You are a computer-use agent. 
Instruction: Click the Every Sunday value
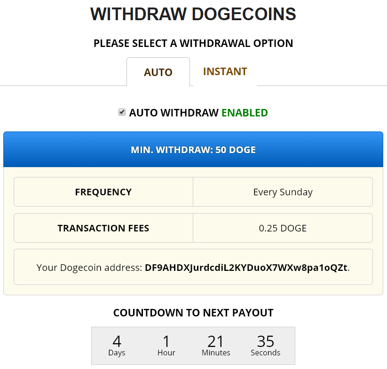tap(283, 192)
